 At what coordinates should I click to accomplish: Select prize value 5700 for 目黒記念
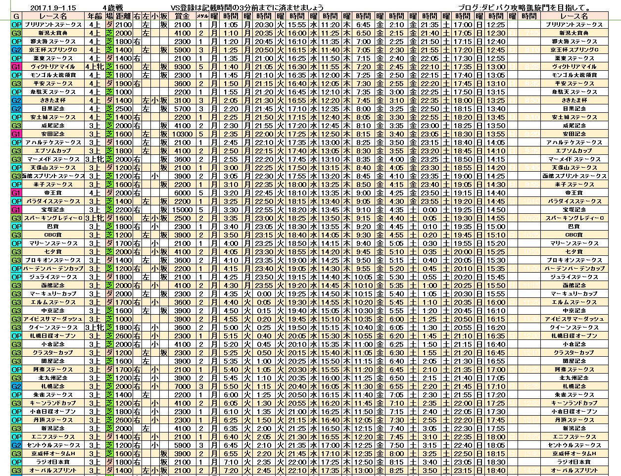tap(182, 109)
